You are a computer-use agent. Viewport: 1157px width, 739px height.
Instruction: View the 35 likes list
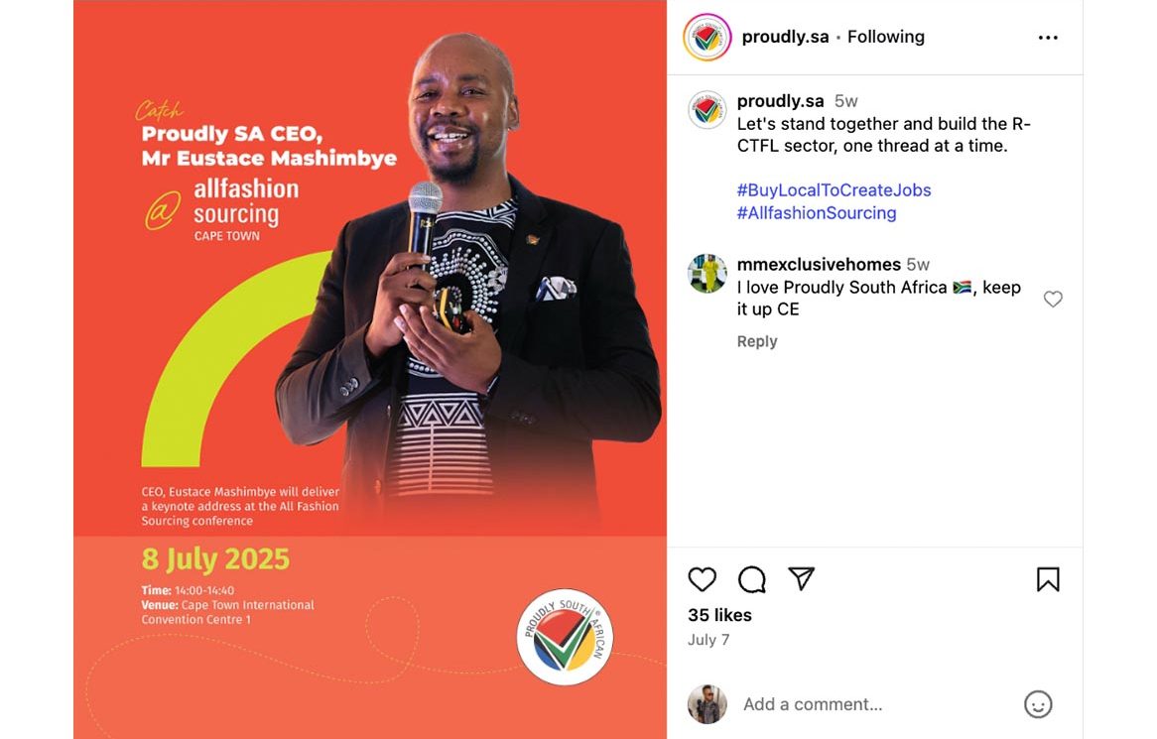(x=719, y=615)
